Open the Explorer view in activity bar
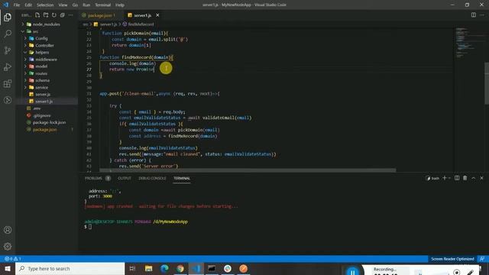This screenshot has height=275, width=489. [x=8, y=17]
